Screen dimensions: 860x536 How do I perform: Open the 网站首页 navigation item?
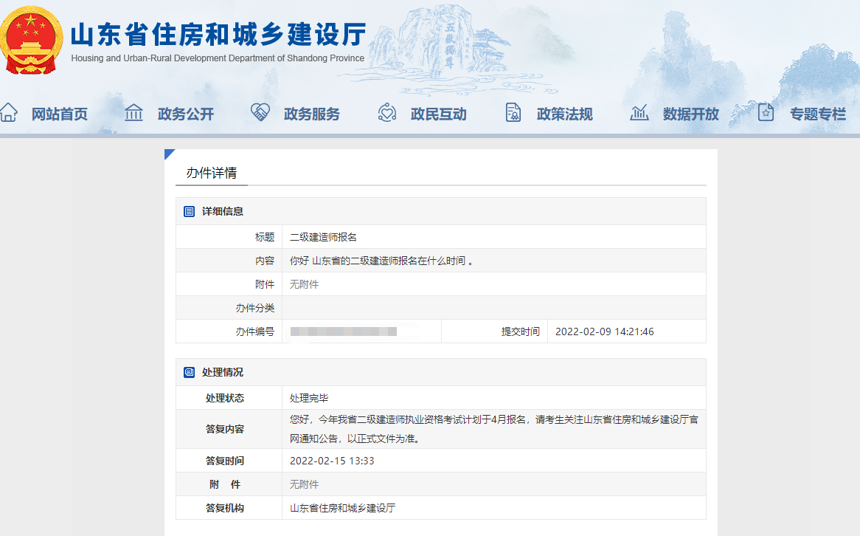[x=60, y=113]
